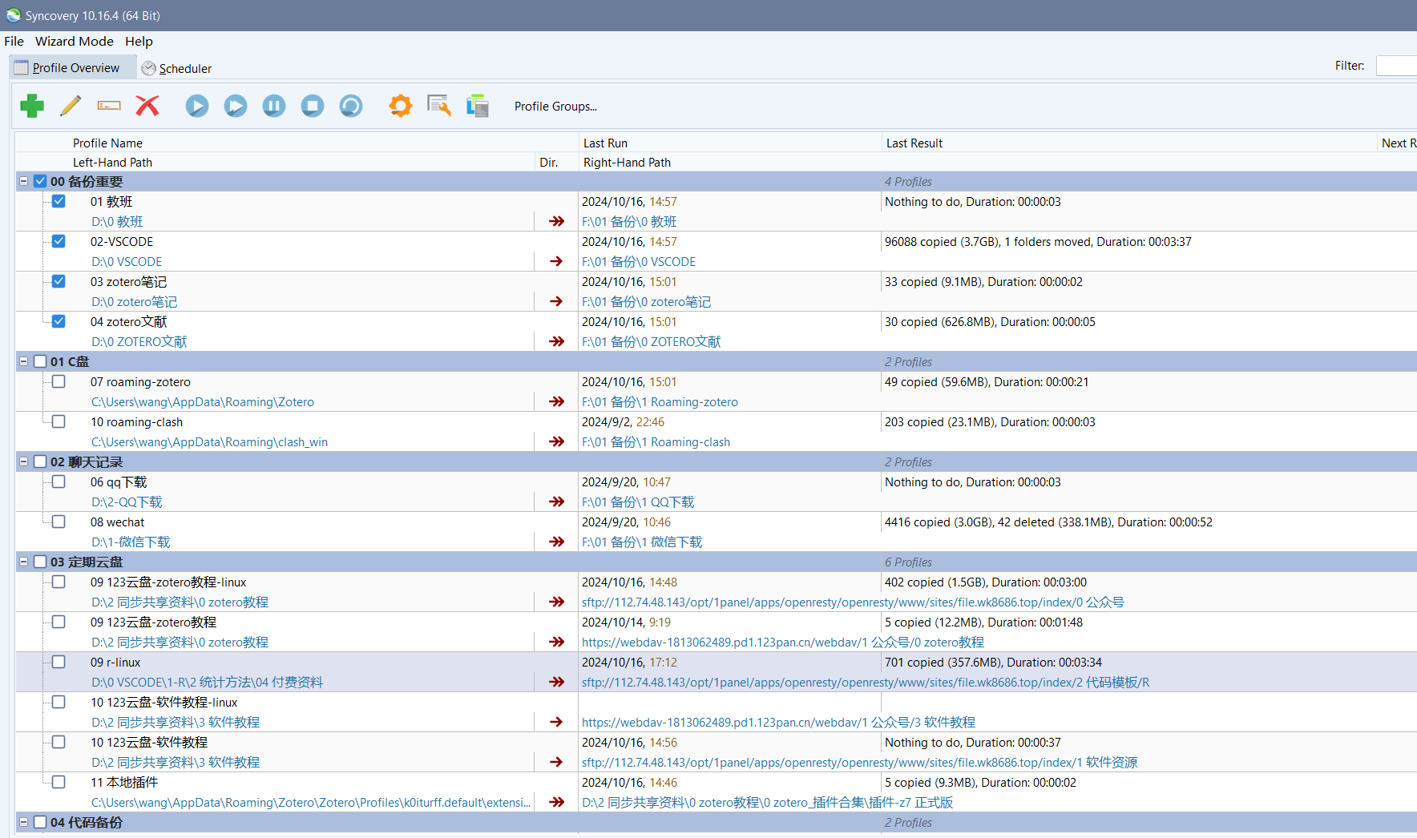Enable the 10 roaming-clash checkbox
Viewport: 1417px width, 838px height.
point(59,421)
